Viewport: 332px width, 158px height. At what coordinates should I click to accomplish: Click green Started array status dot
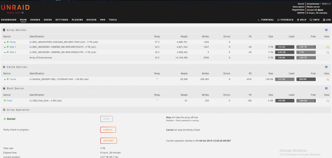click(5, 119)
